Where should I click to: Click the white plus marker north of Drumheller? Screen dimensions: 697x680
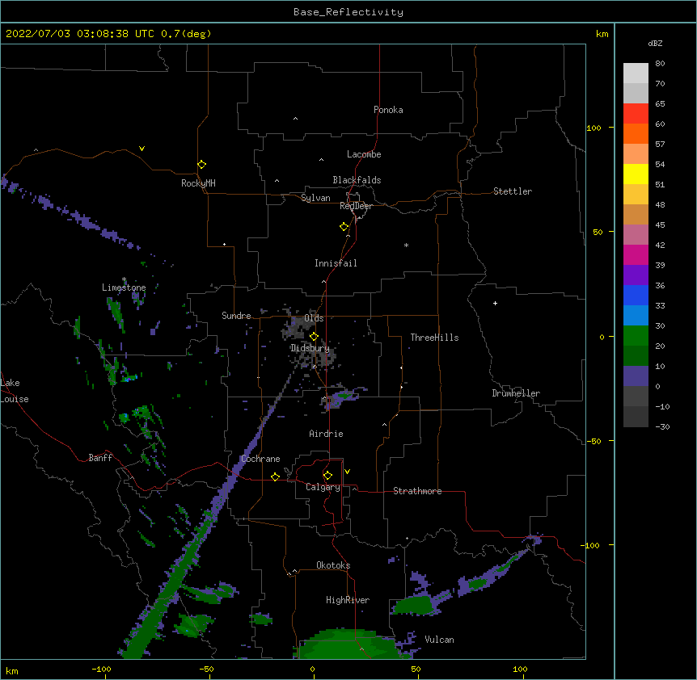click(x=495, y=303)
